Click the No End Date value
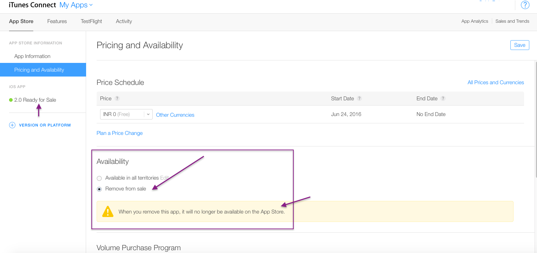Viewport: 537px width, 253px height. 431,114
